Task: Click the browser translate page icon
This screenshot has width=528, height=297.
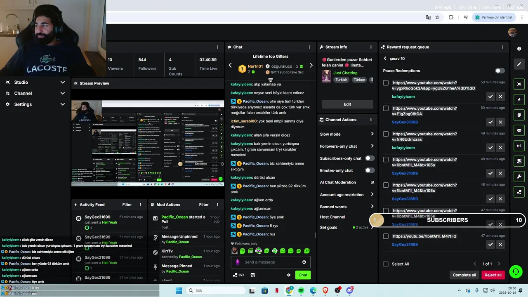Action: tap(428, 17)
